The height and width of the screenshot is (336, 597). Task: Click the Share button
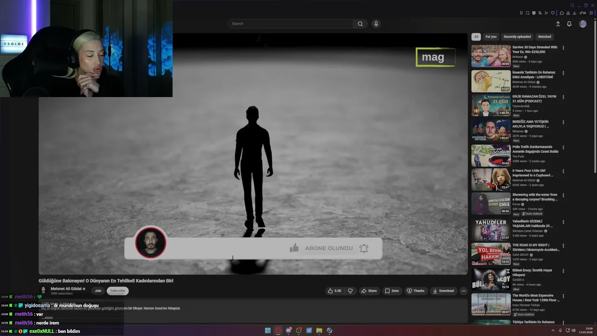pyautogui.click(x=369, y=291)
